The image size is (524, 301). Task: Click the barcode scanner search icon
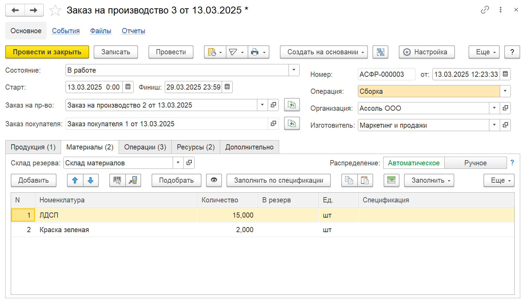point(117,180)
